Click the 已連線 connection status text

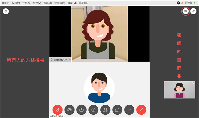click(188, 3)
